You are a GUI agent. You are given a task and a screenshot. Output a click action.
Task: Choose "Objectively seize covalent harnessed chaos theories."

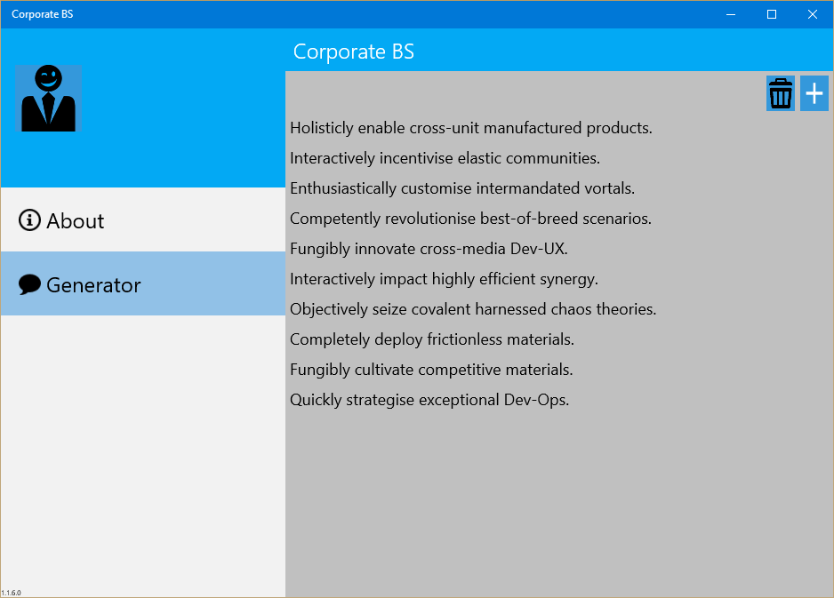pyautogui.click(x=473, y=309)
